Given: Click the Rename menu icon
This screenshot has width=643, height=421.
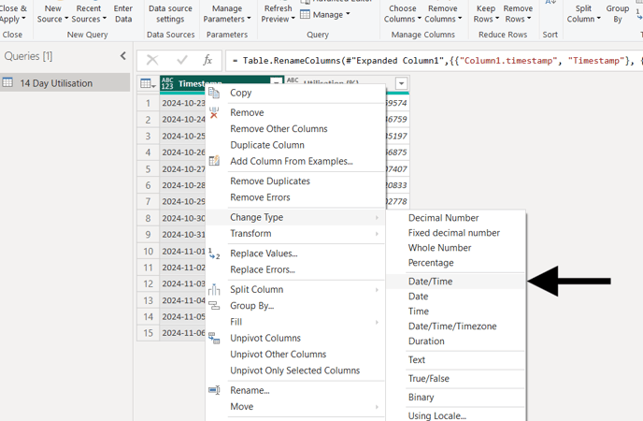Looking at the screenshot, I should click(x=214, y=390).
